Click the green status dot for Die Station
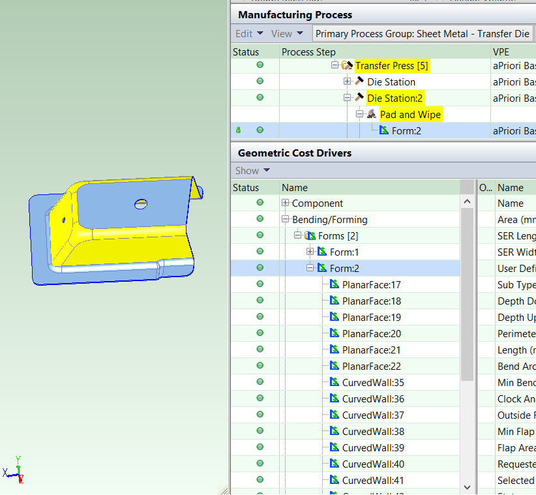Viewport: 536px width, 495px height. click(260, 82)
